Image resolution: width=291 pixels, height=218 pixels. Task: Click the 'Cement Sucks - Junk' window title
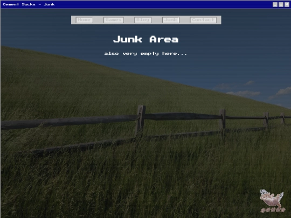[29, 4]
